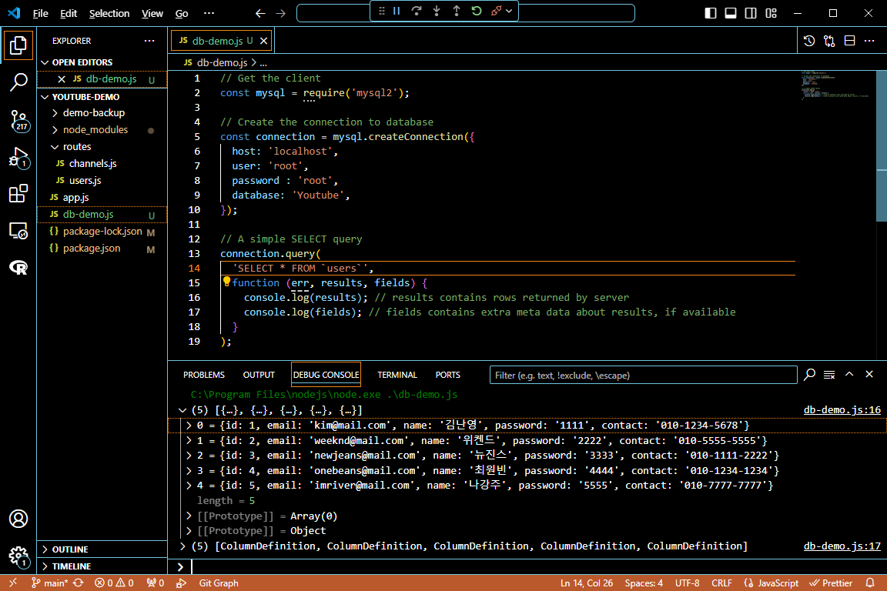Click Step Over in debug toolbar
Screen dimensions: 887x591
[417, 11]
